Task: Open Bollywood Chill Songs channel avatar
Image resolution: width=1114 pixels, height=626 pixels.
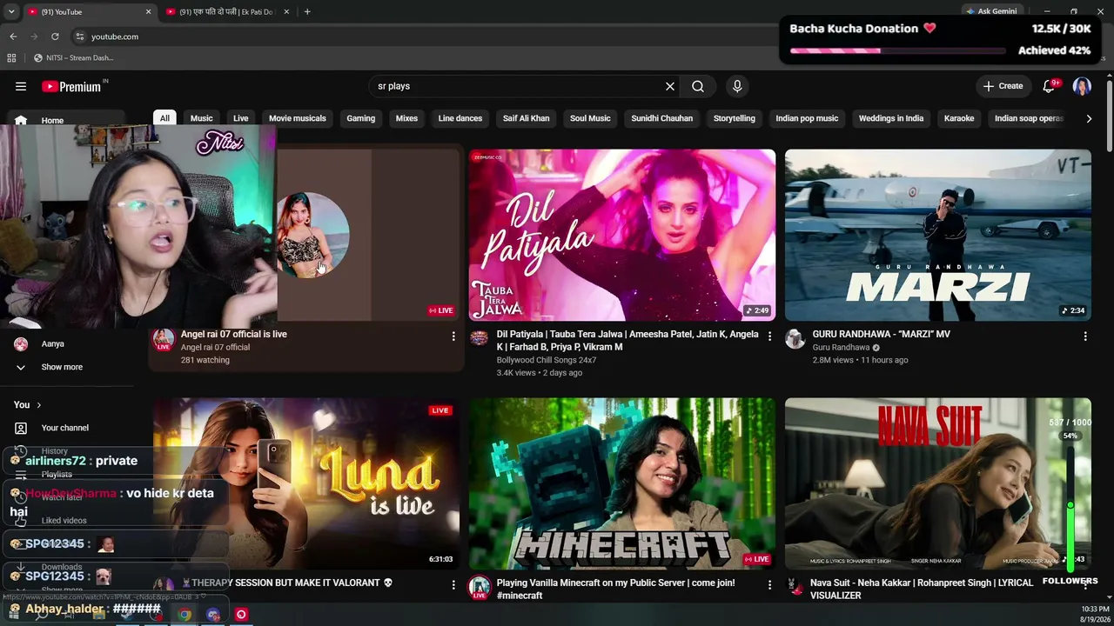Action: point(479,338)
